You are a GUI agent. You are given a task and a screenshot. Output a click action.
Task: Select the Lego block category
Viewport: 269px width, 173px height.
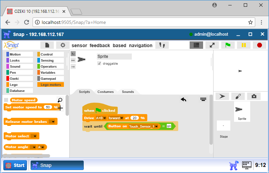(20, 84)
